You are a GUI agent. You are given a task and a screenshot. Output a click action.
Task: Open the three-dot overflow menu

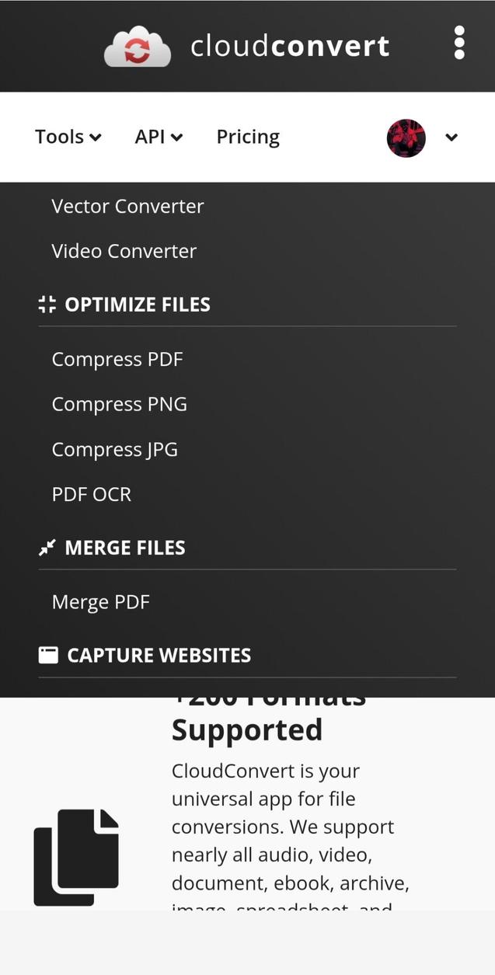pyautogui.click(x=458, y=43)
